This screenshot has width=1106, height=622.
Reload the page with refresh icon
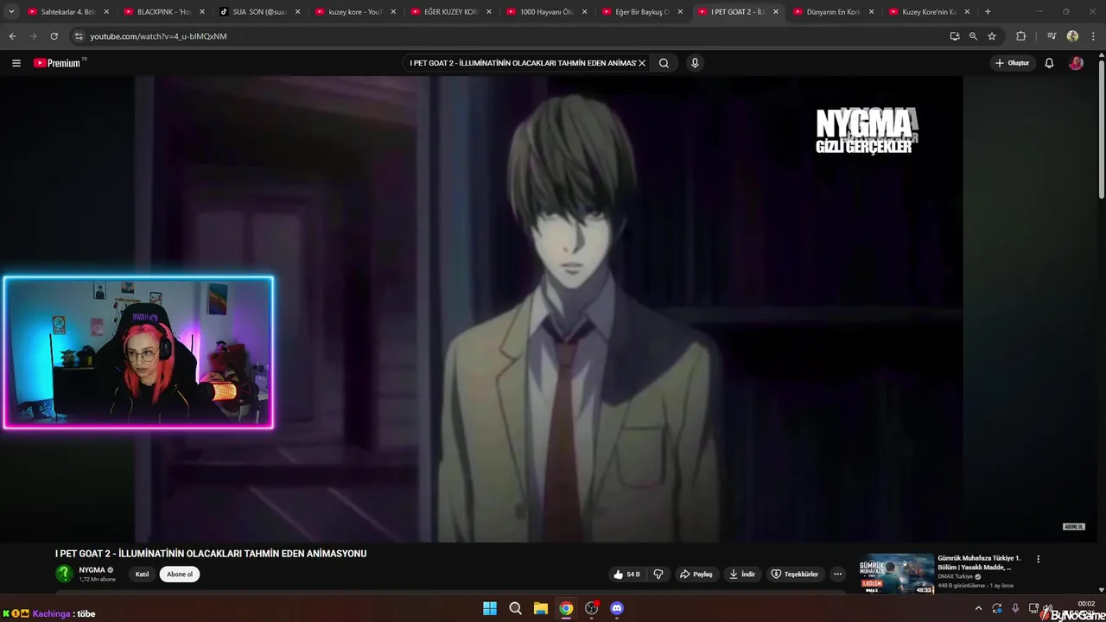pos(54,36)
